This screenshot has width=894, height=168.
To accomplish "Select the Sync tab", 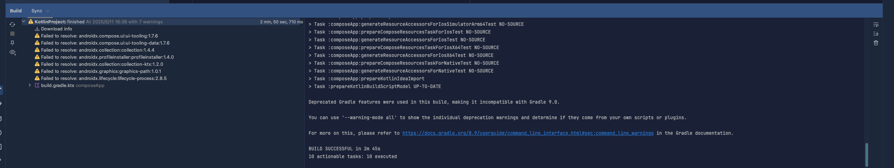I will point(37,11).
